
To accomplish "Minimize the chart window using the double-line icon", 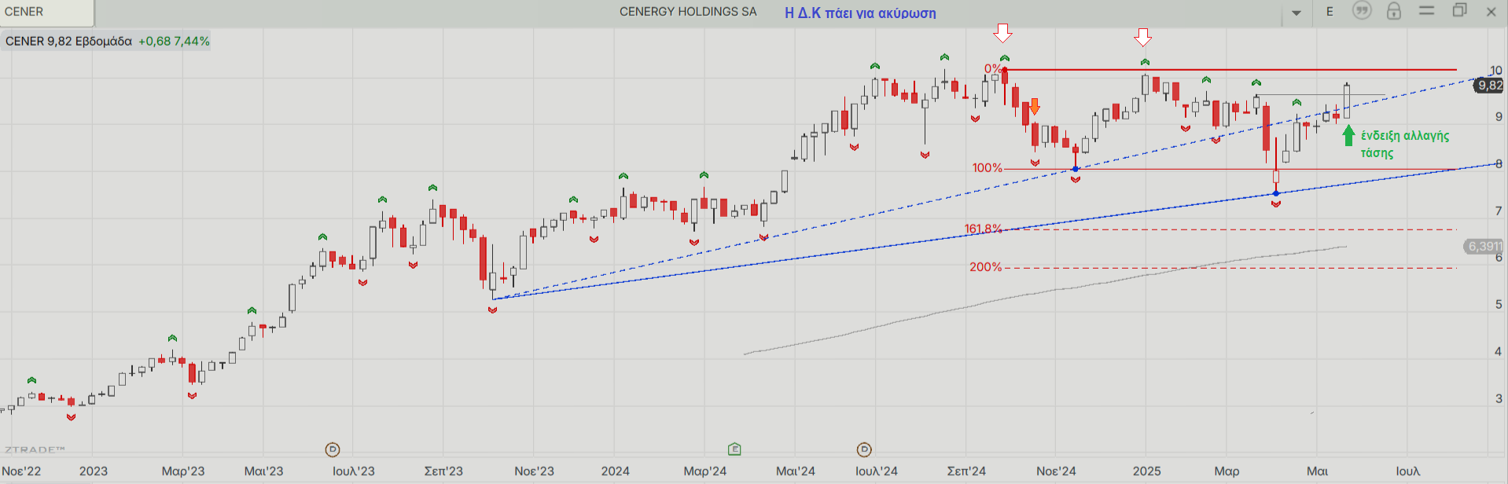I will click(1427, 10).
